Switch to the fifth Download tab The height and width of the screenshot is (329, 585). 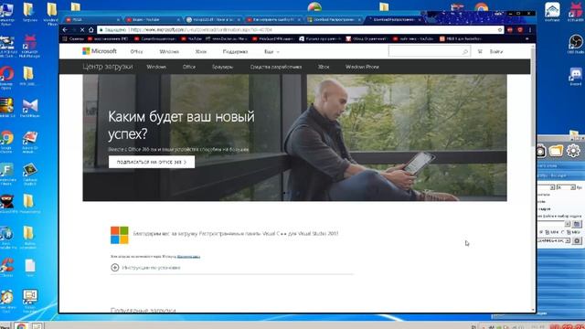pyautogui.click(x=334, y=19)
